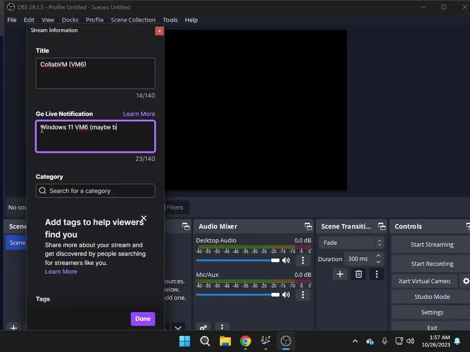The height and width of the screenshot is (352, 470).
Task: Pop out the Scene Transitions dock
Action: tap(381, 226)
